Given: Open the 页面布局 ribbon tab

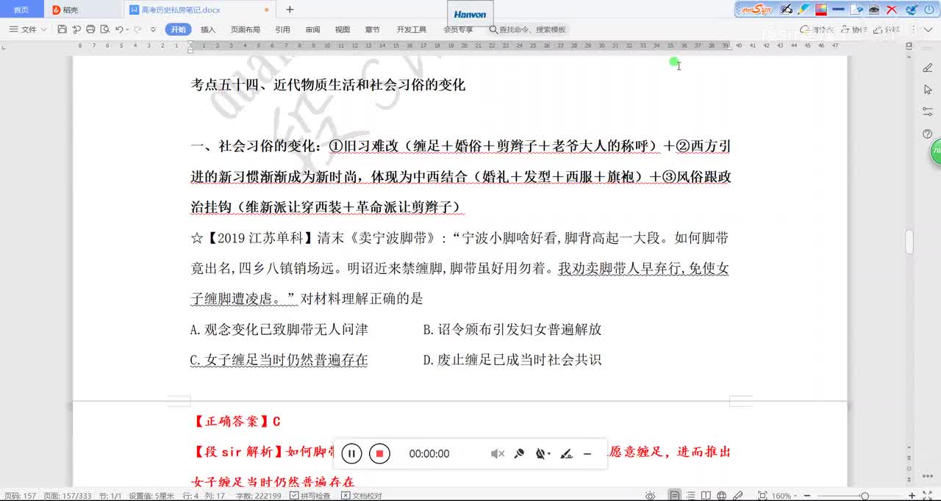Looking at the screenshot, I should click(246, 29).
